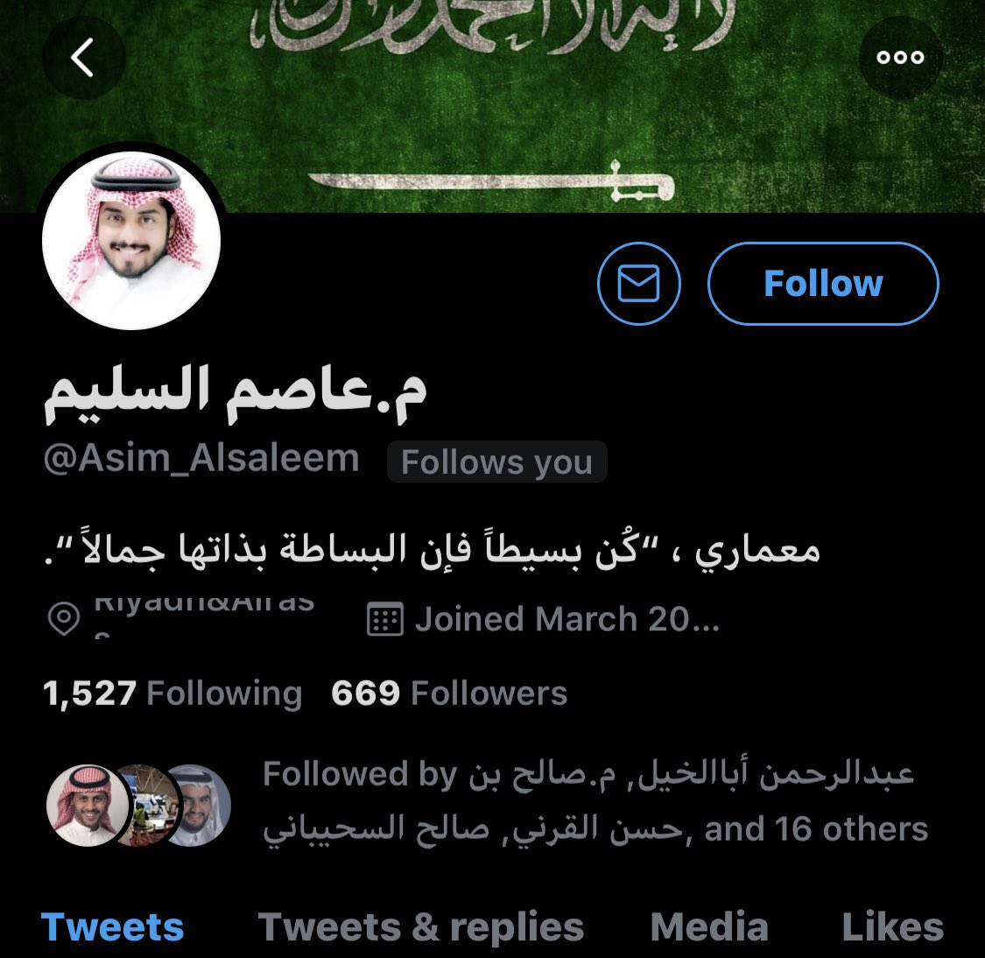This screenshot has width=985, height=958.
Task: Tap the Follows you badge
Action: pos(497,461)
